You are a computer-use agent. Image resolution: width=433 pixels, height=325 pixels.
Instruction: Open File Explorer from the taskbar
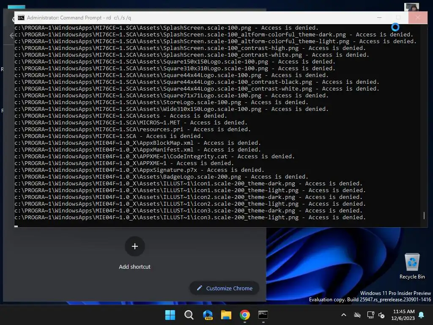(226, 315)
